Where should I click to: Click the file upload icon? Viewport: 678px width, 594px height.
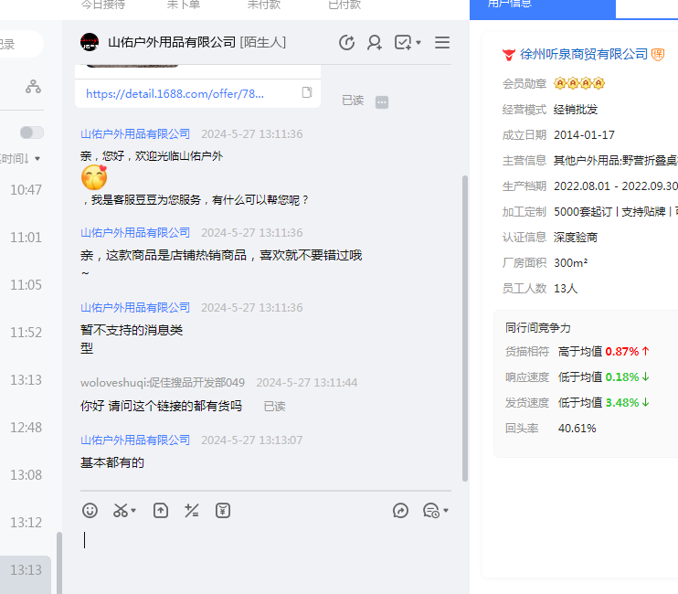tap(161, 511)
